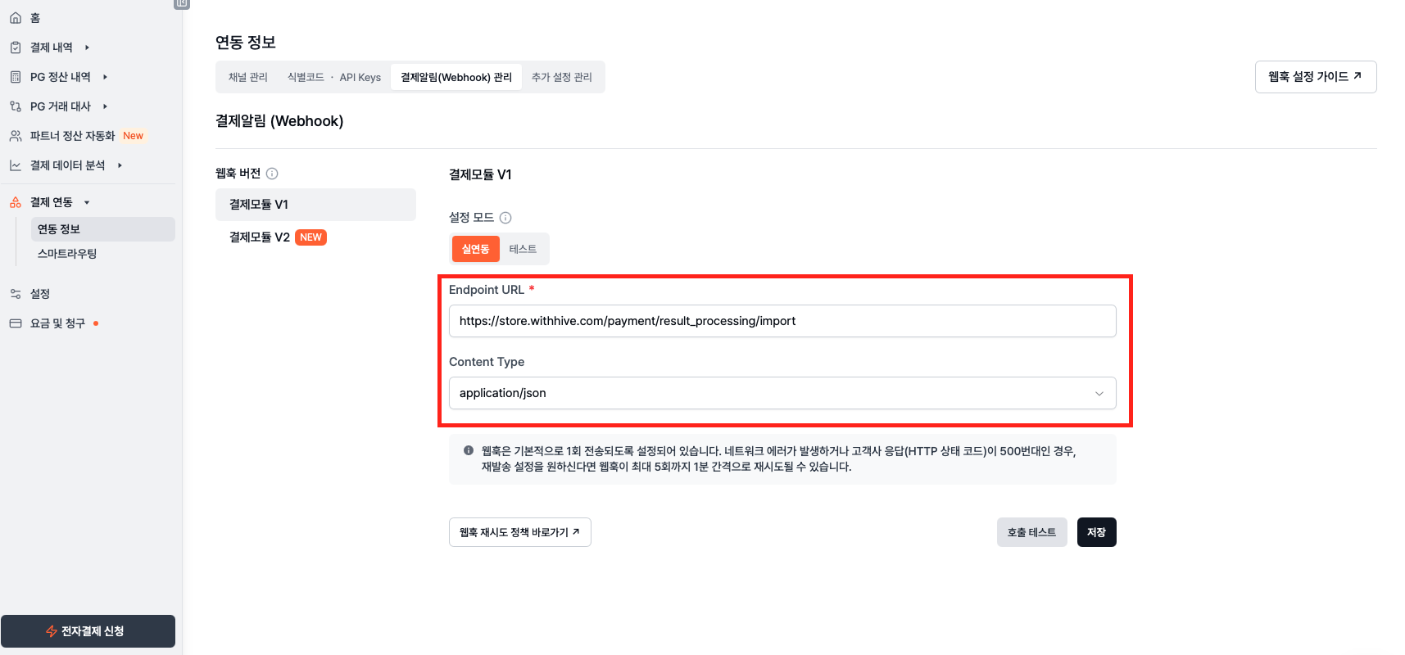
Task: Expand the PG 거래 대사 submenu arrow
Action: [x=105, y=106]
